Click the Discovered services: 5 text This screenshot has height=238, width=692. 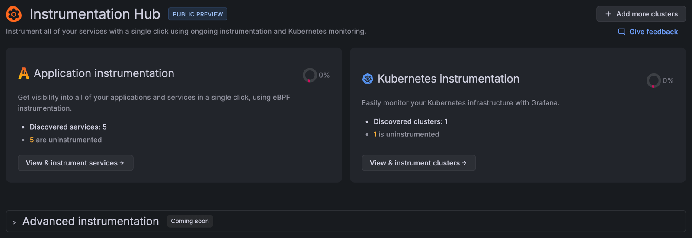68,127
